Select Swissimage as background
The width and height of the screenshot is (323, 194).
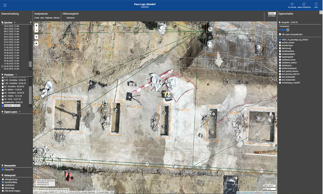[x=3, y=188]
